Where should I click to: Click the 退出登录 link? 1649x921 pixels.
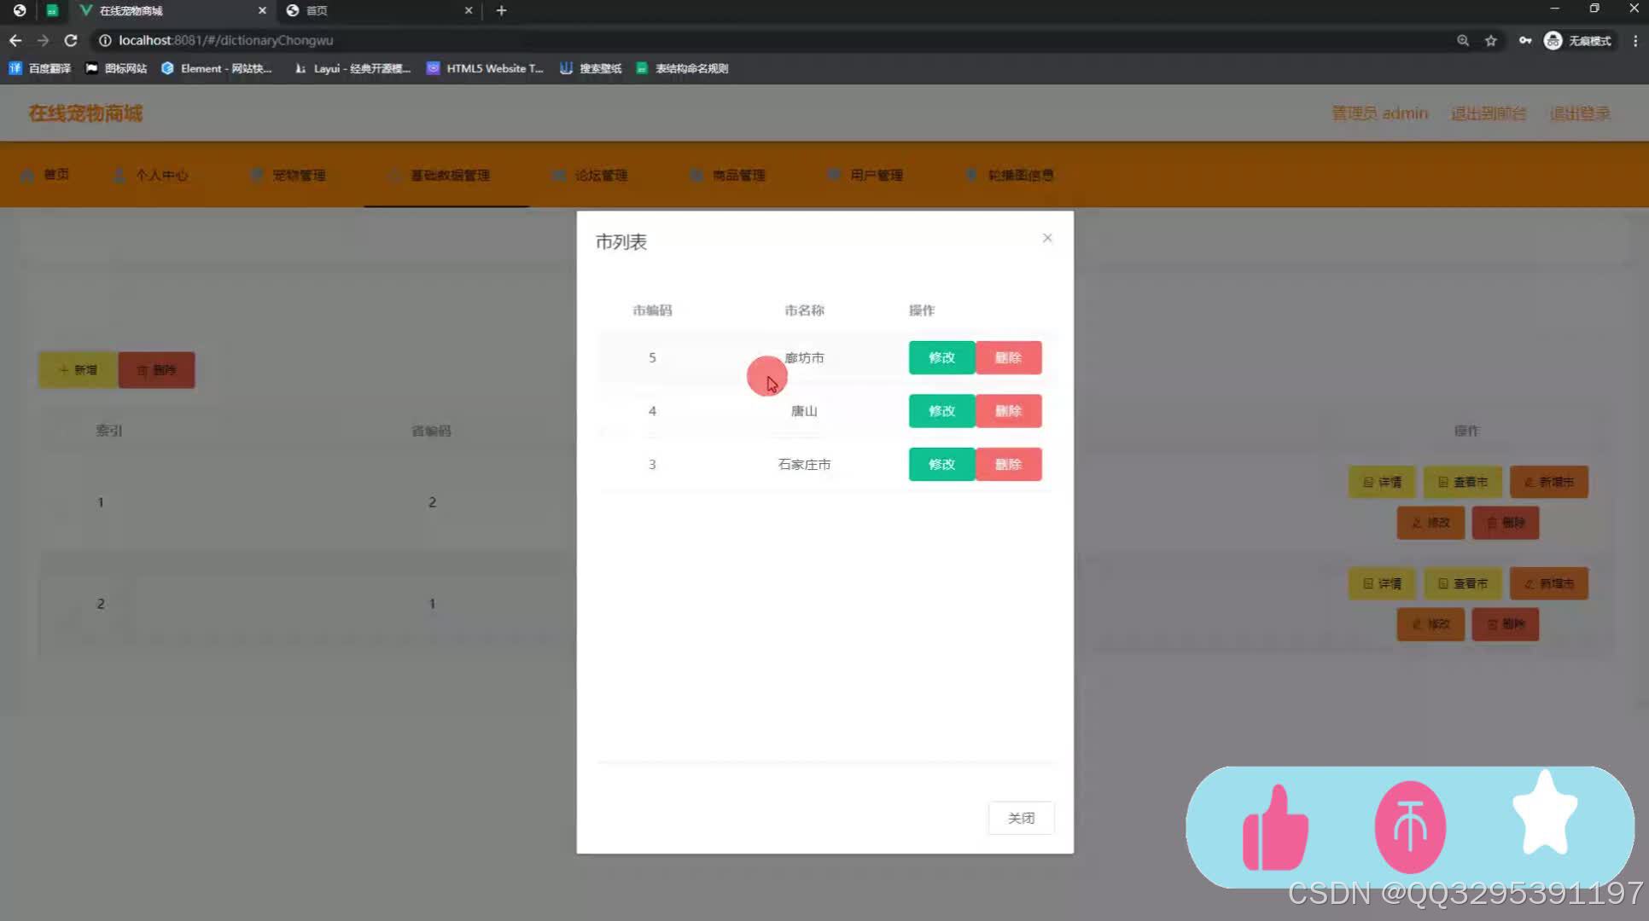click(1580, 113)
